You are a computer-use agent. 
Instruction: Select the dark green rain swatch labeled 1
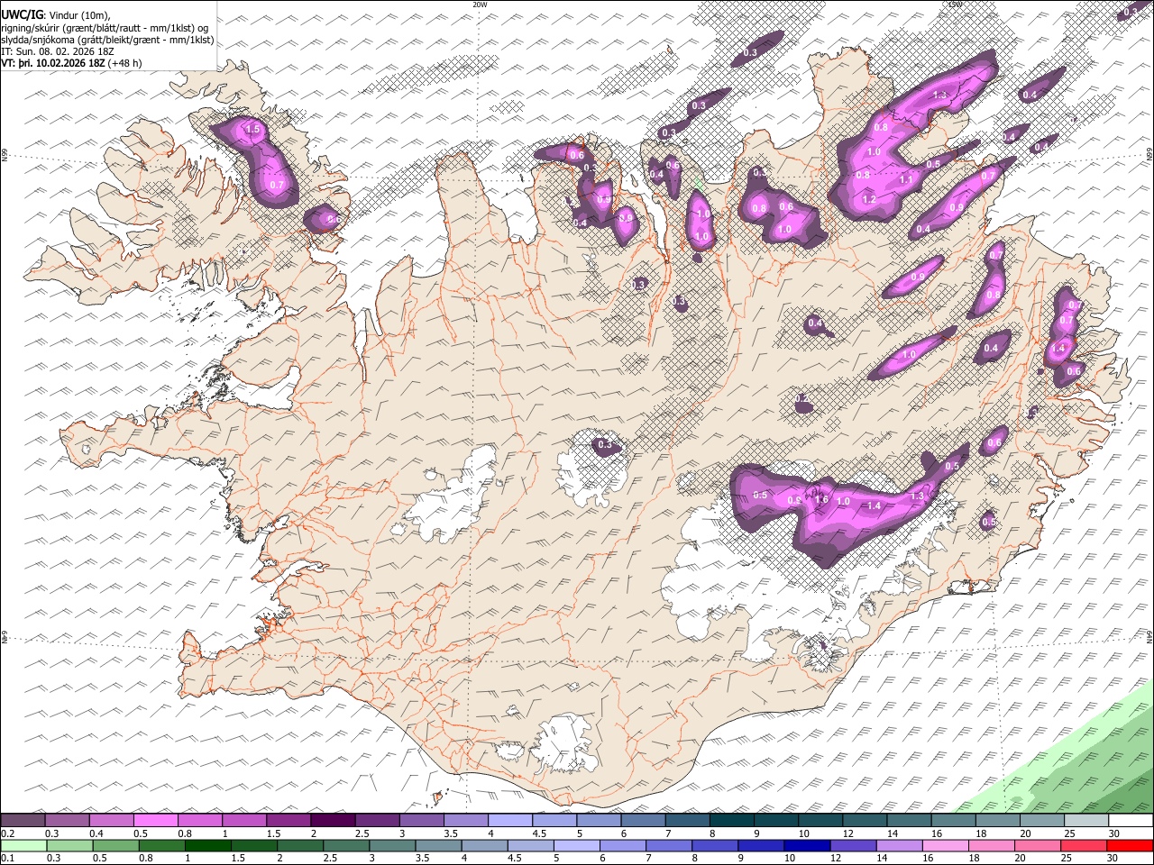(207, 846)
